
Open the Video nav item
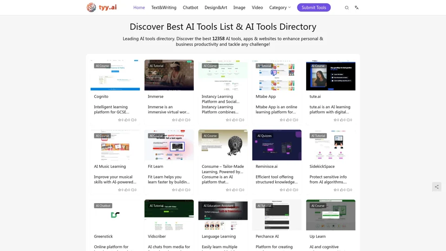point(257,8)
